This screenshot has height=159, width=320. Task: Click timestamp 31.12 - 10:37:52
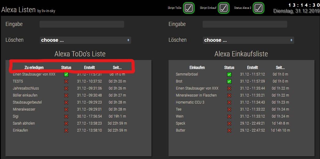(89, 81)
